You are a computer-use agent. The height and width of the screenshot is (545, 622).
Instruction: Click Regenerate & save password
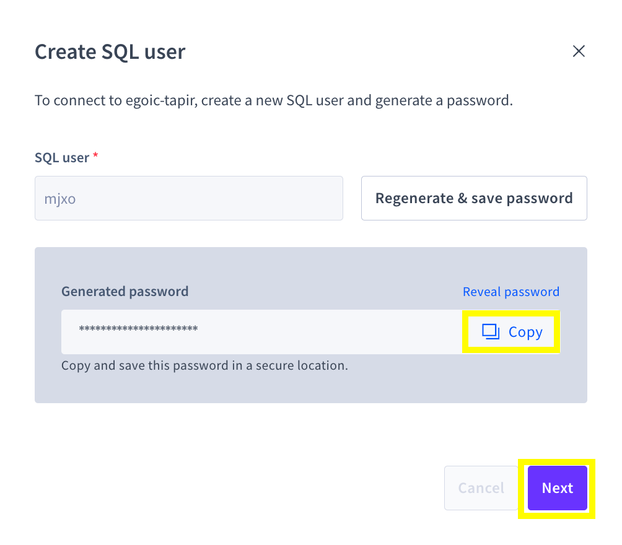474,198
